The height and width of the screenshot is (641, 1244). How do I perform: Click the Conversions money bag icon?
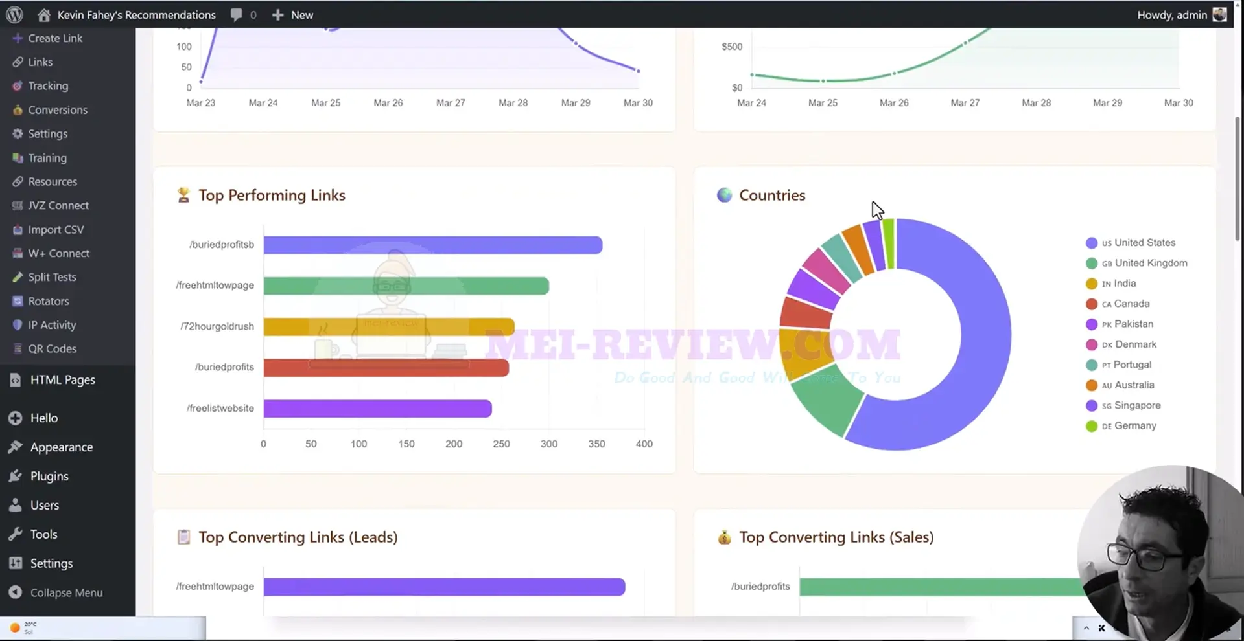[x=18, y=110]
